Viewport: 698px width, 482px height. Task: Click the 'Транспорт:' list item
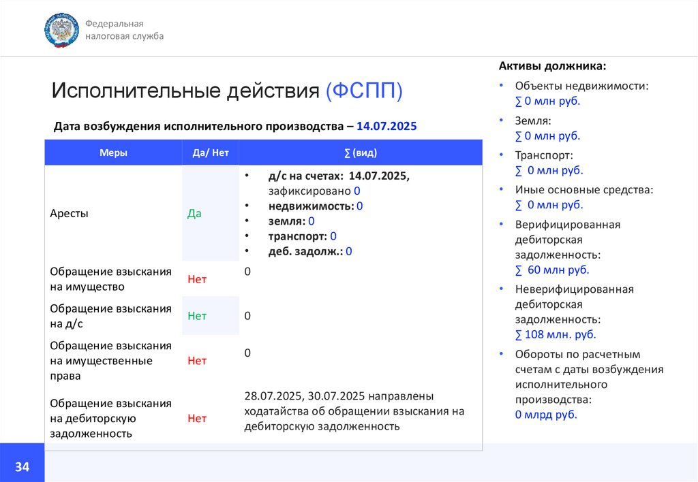[544, 155]
